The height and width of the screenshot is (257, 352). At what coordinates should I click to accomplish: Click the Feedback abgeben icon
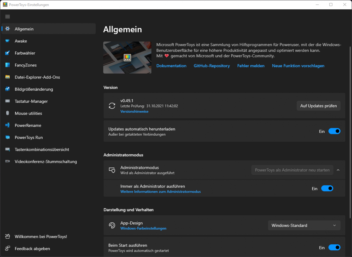7,248
